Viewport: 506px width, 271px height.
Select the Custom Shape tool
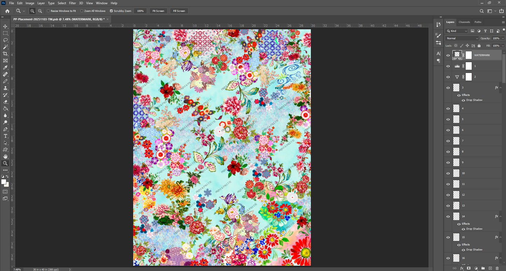click(x=5, y=150)
